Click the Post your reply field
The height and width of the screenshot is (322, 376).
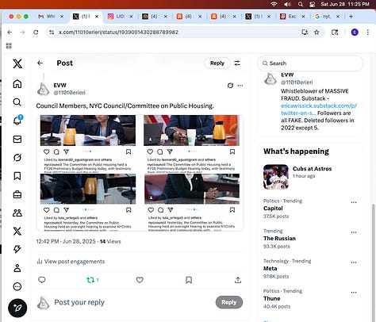(132, 302)
